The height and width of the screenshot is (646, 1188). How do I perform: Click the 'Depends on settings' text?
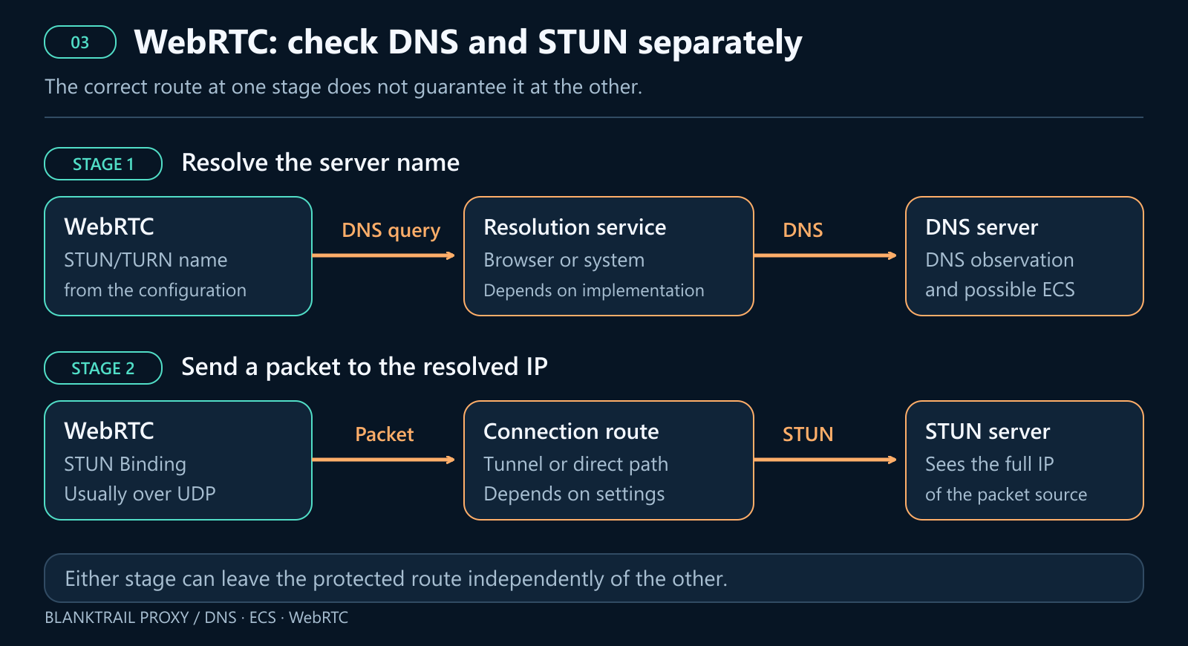coord(574,494)
